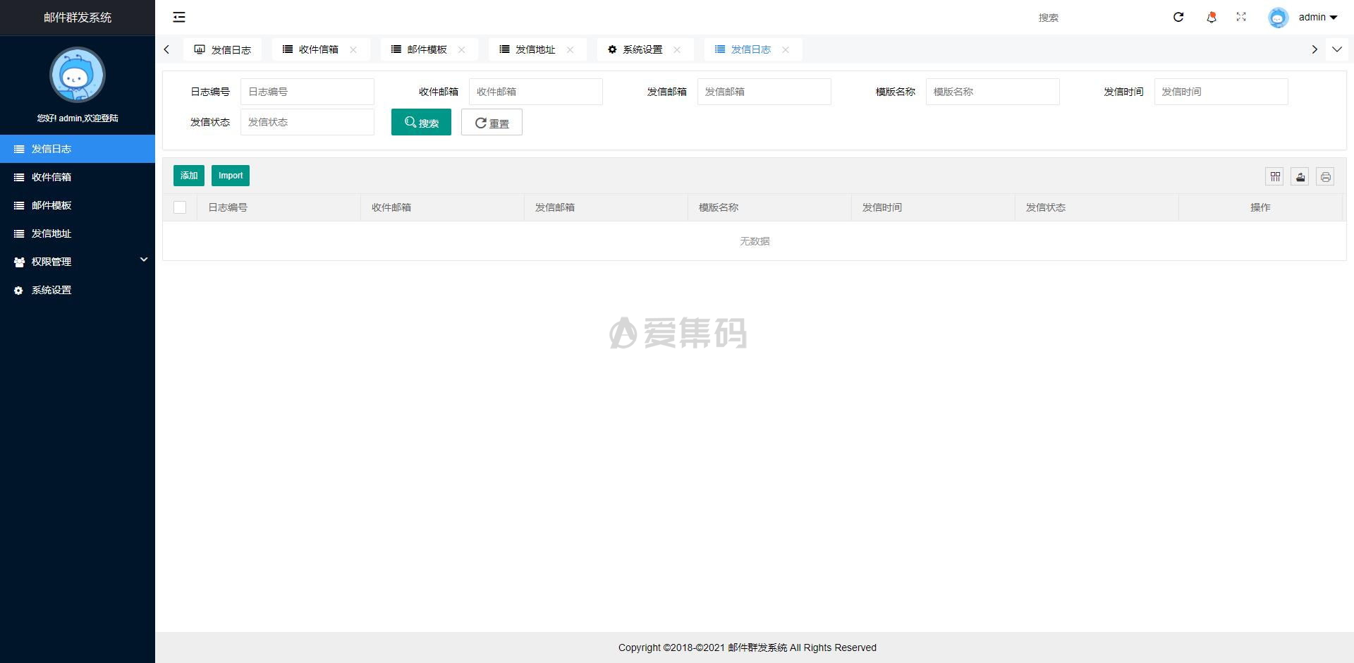Close the 收件信箱 tab
The height and width of the screenshot is (663, 1354).
[353, 49]
